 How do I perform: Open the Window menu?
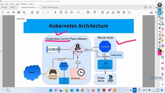pyautogui.click(x=24, y=4)
